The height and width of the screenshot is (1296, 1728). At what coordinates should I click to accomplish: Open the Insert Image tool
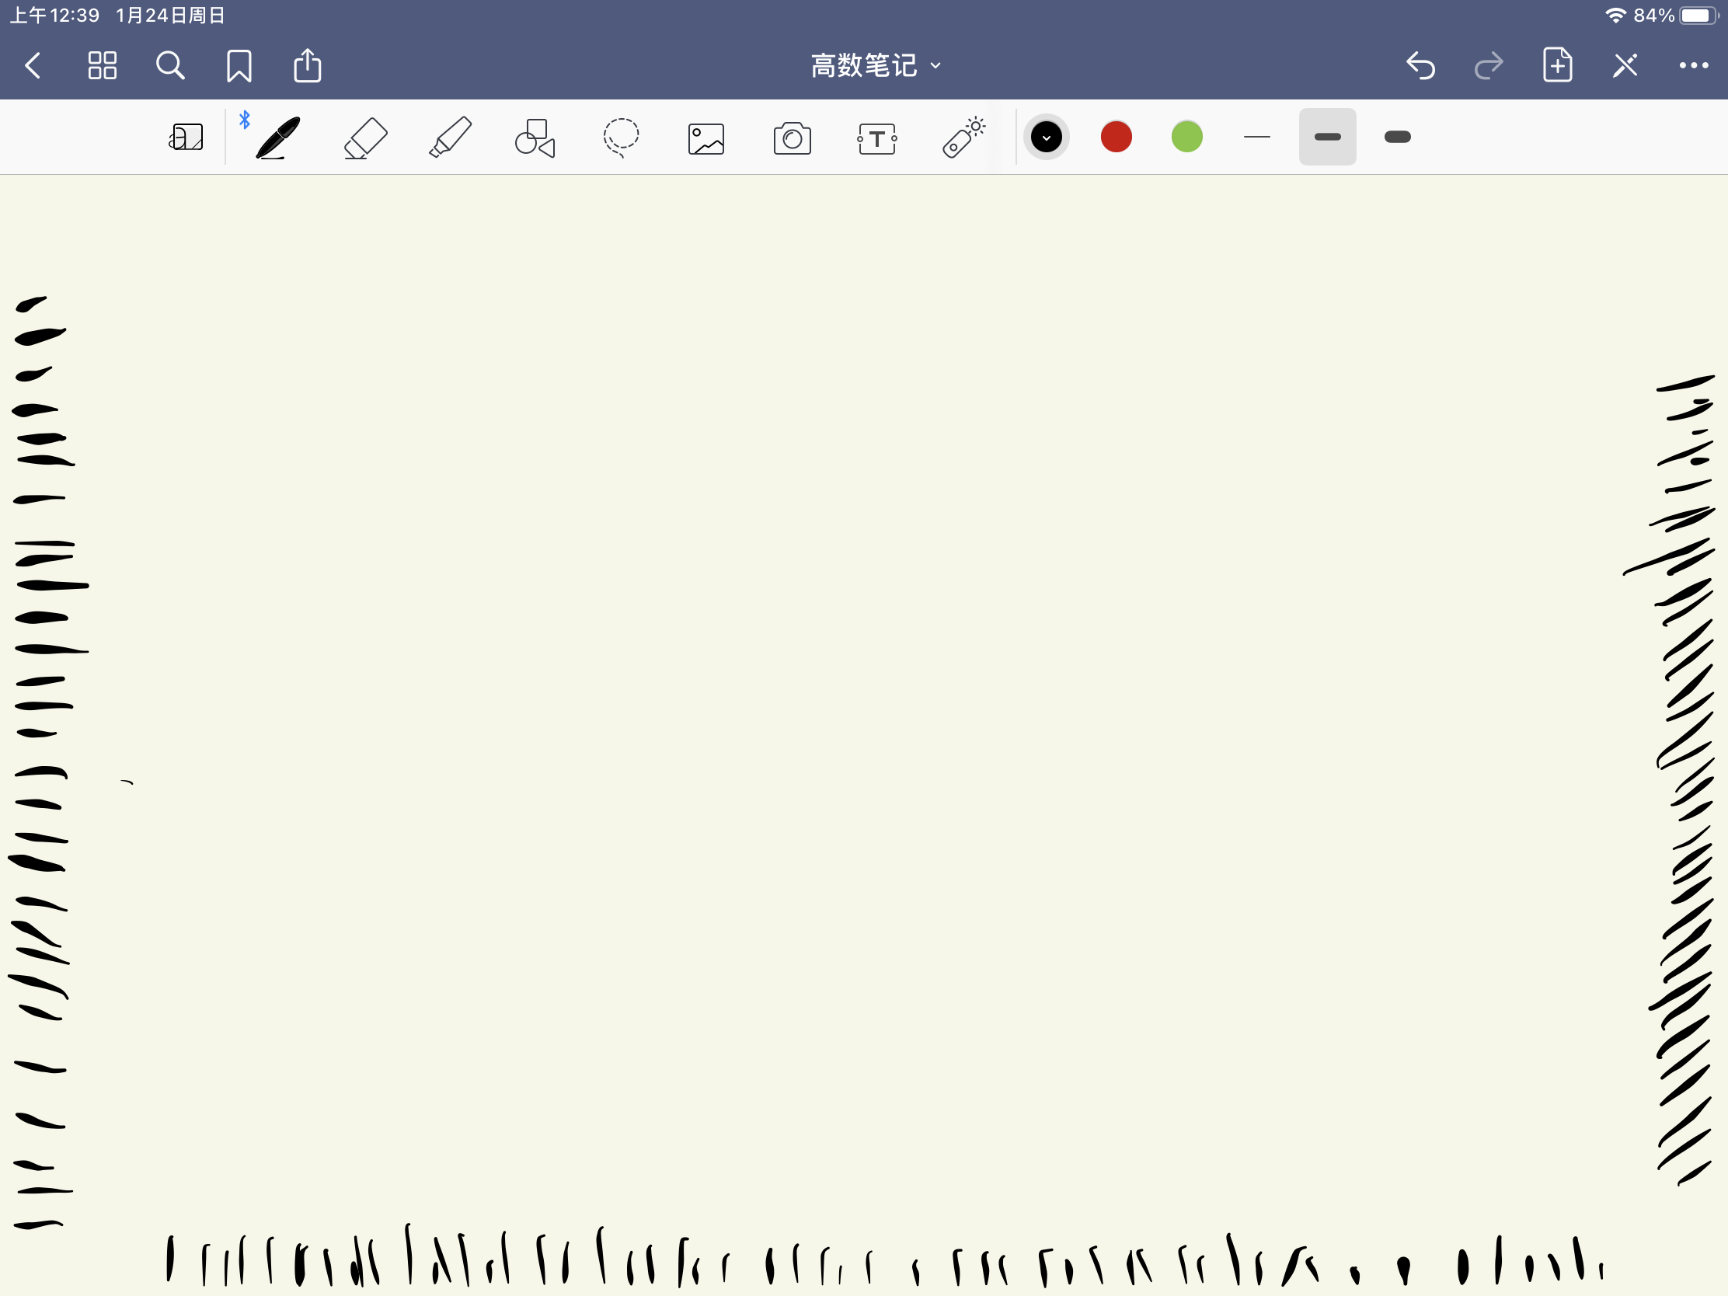click(706, 139)
